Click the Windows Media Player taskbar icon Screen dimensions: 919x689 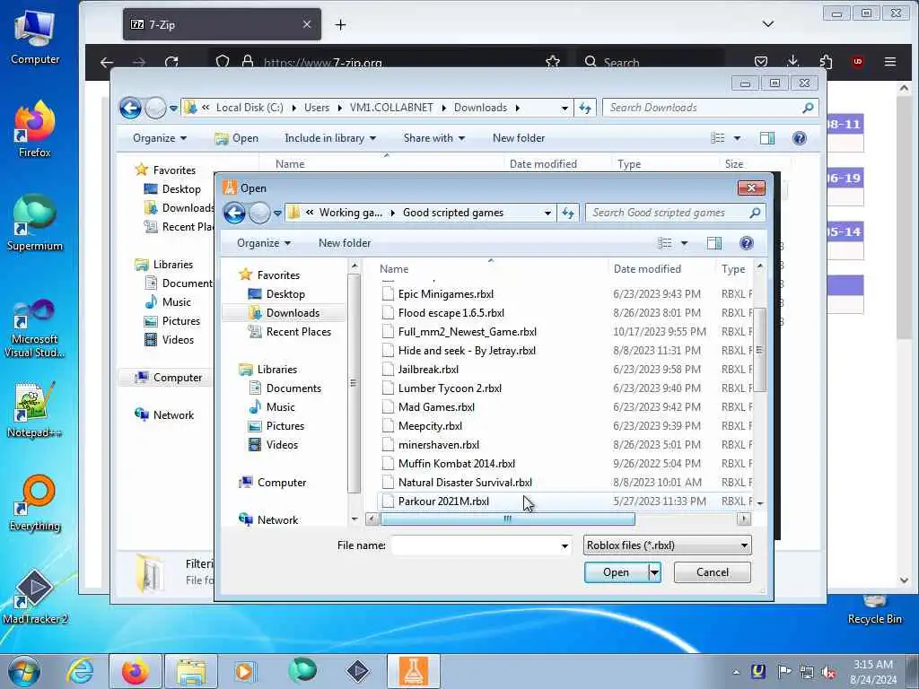(x=244, y=671)
